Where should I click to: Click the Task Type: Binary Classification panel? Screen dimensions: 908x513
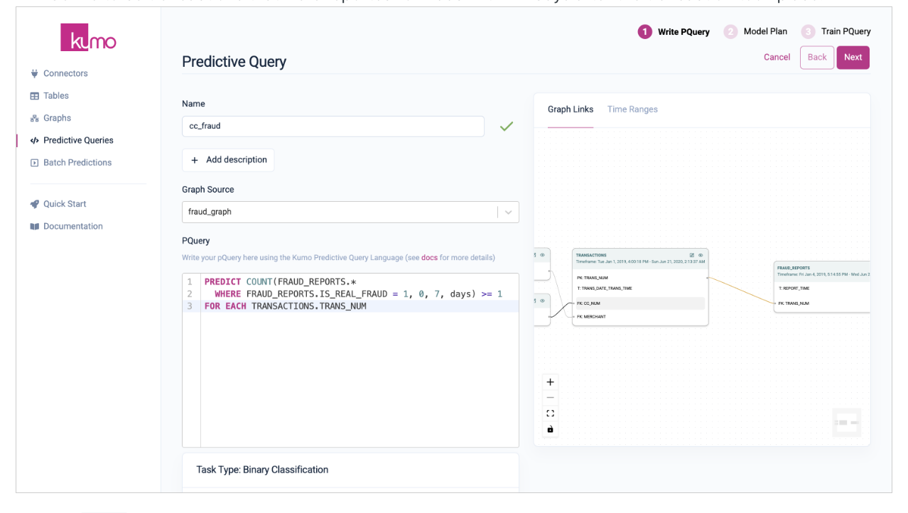click(x=350, y=470)
